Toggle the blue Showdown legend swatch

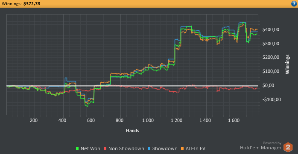(149, 149)
